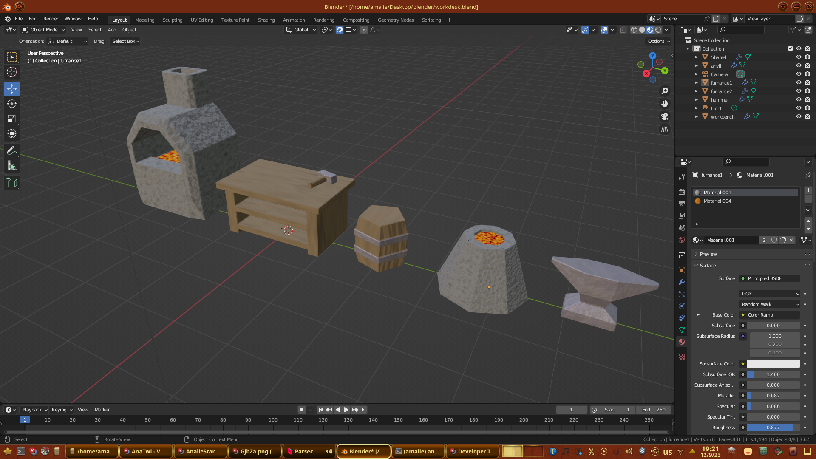
Task: Open Modifier properties wrench tab
Action: (682, 282)
